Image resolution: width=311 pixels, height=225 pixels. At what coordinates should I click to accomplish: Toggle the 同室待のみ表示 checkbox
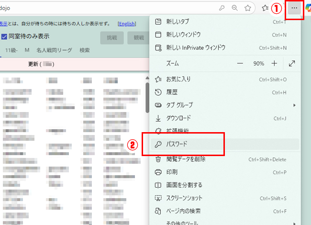[4, 36]
